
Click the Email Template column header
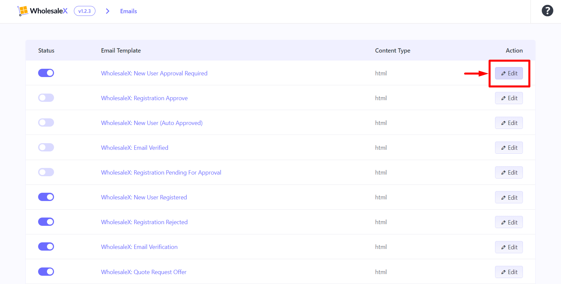click(121, 51)
